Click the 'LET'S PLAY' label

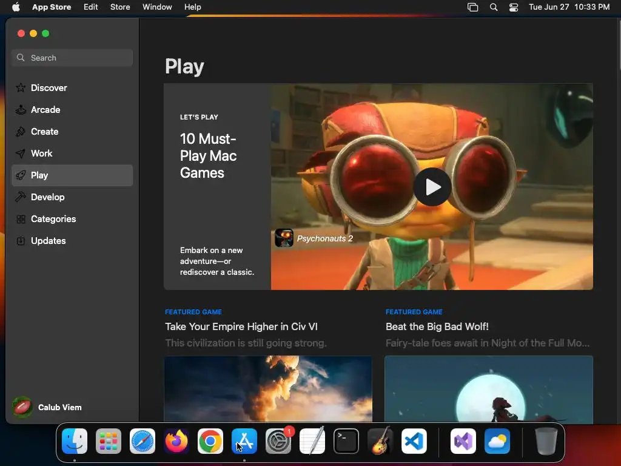(x=199, y=117)
